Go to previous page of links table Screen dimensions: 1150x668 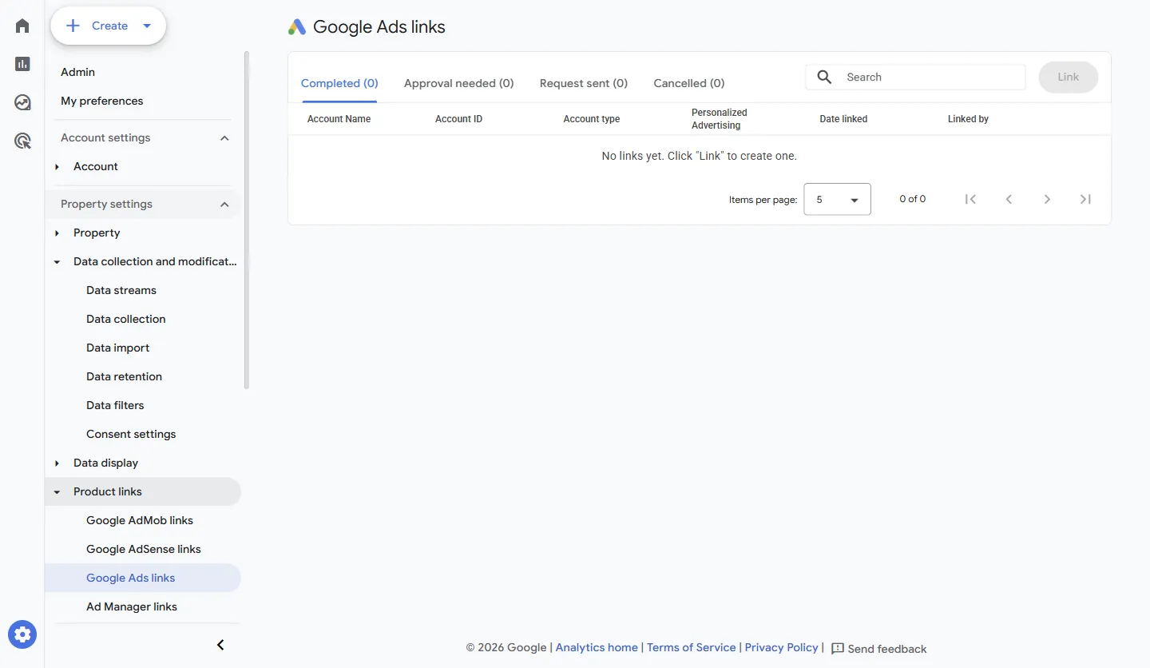(1009, 199)
